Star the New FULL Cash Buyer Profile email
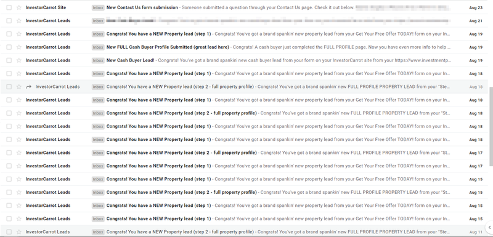This screenshot has height=237, width=493. (19, 47)
